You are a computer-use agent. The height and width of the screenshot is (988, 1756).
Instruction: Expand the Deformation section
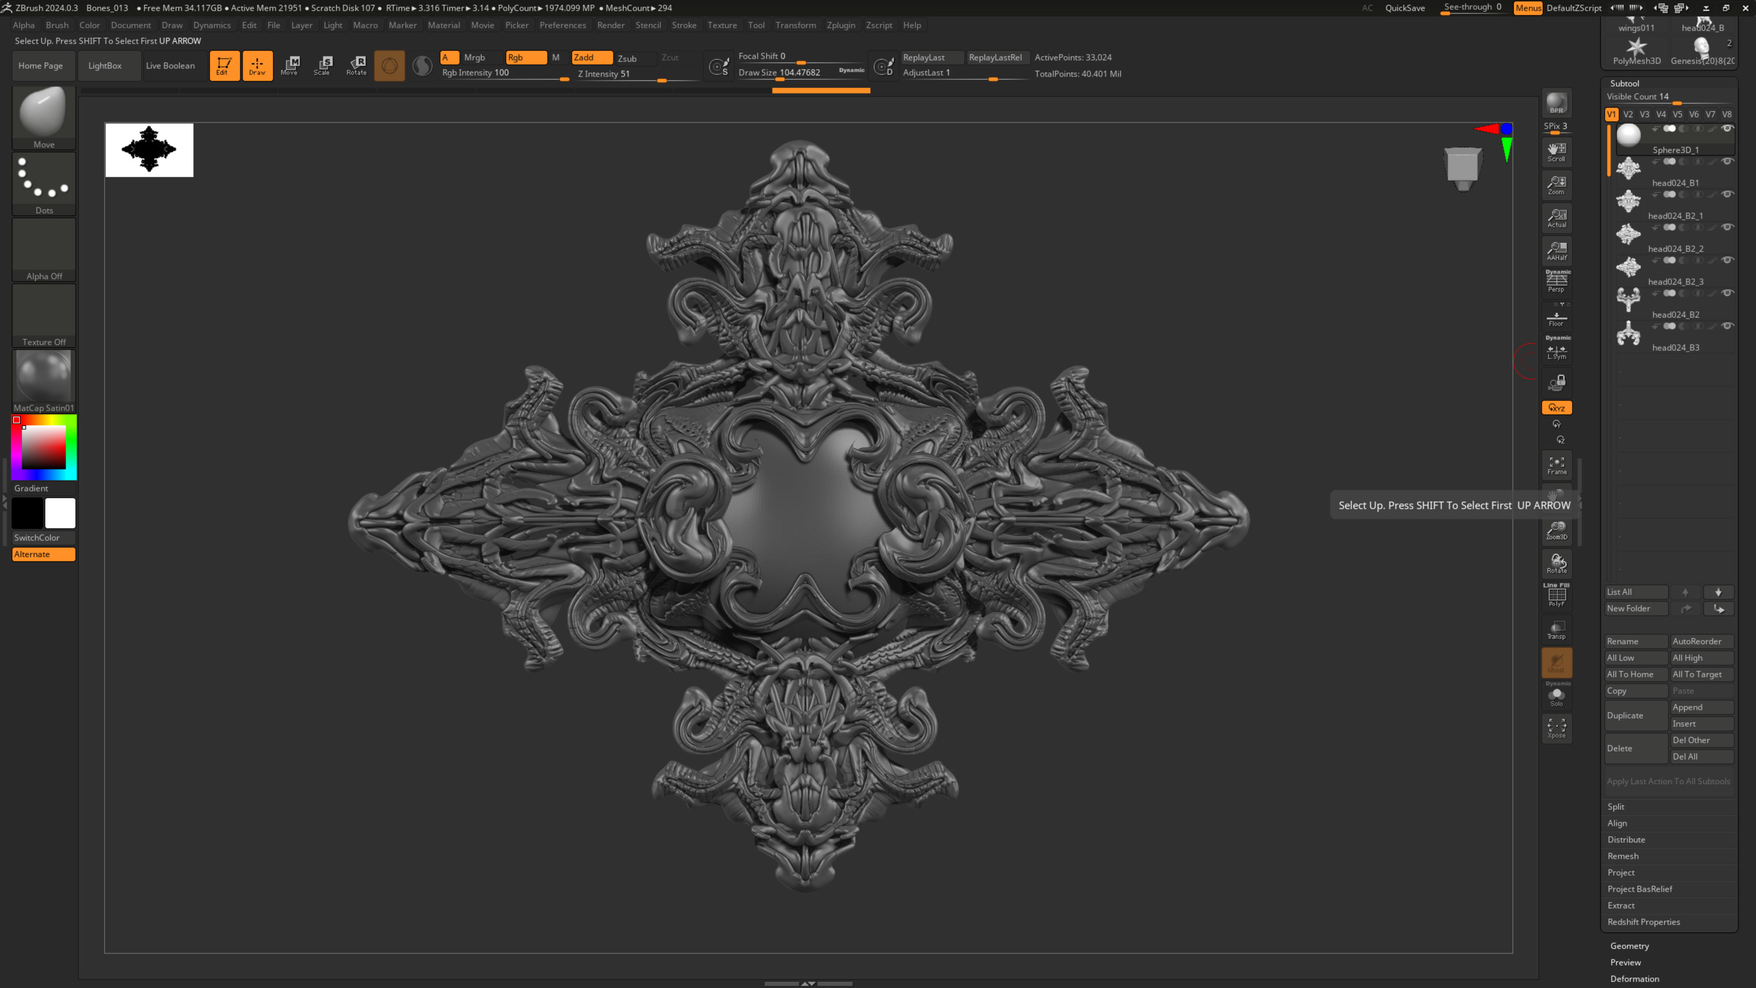[1634, 978]
